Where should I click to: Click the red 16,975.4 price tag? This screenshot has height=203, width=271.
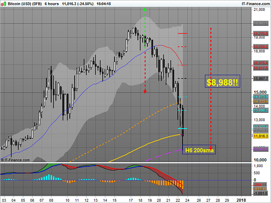261,63
